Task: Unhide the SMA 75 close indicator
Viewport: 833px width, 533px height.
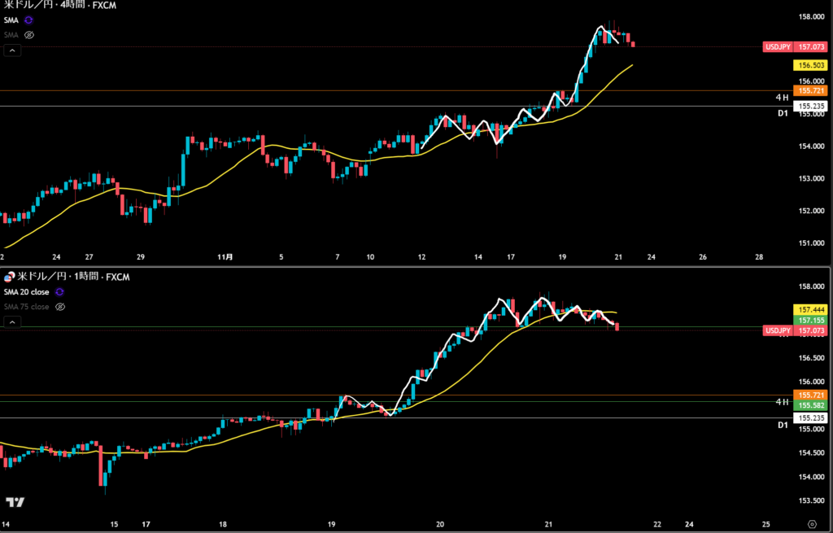Action: pyautogui.click(x=59, y=307)
